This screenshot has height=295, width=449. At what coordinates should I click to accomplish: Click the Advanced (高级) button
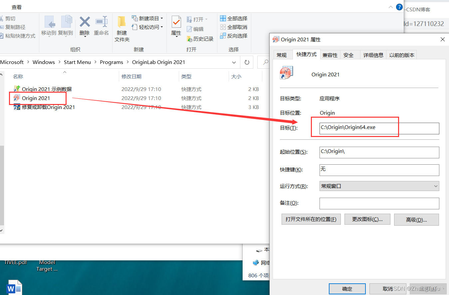coord(416,220)
